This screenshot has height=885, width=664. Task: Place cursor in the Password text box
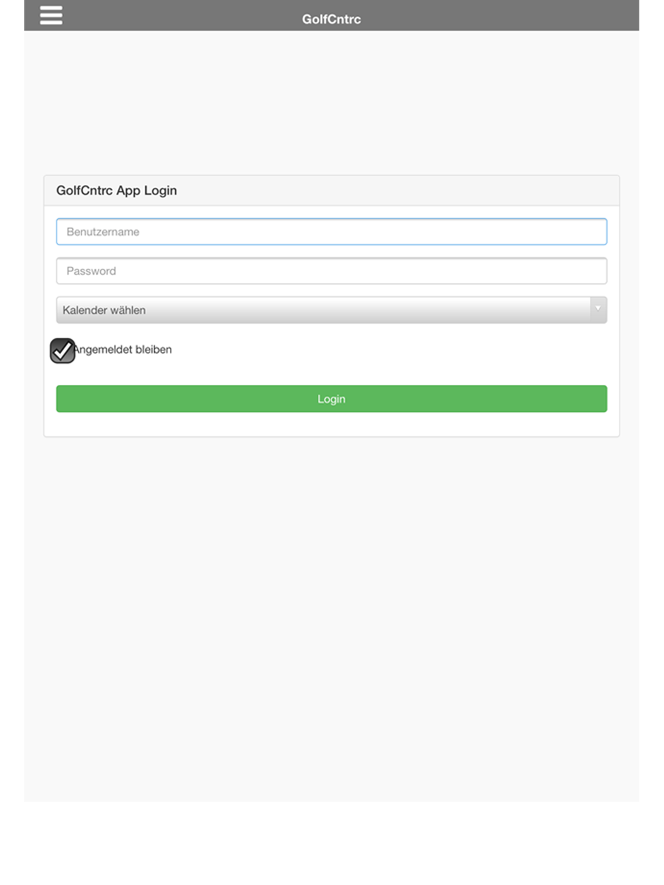click(x=331, y=271)
